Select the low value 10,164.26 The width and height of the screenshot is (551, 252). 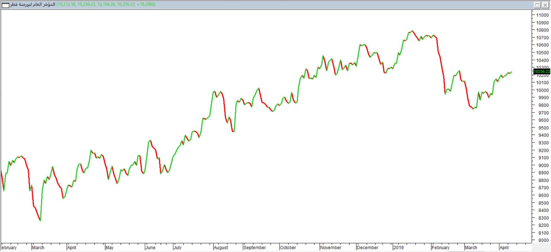(106, 4)
